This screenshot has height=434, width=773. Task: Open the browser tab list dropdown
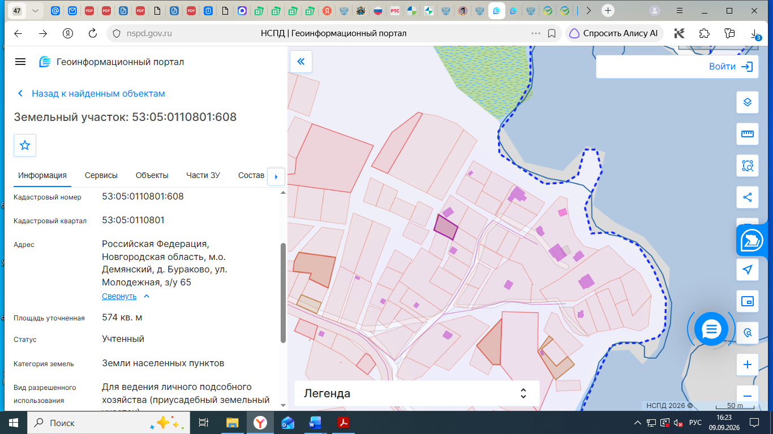[36, 11]
